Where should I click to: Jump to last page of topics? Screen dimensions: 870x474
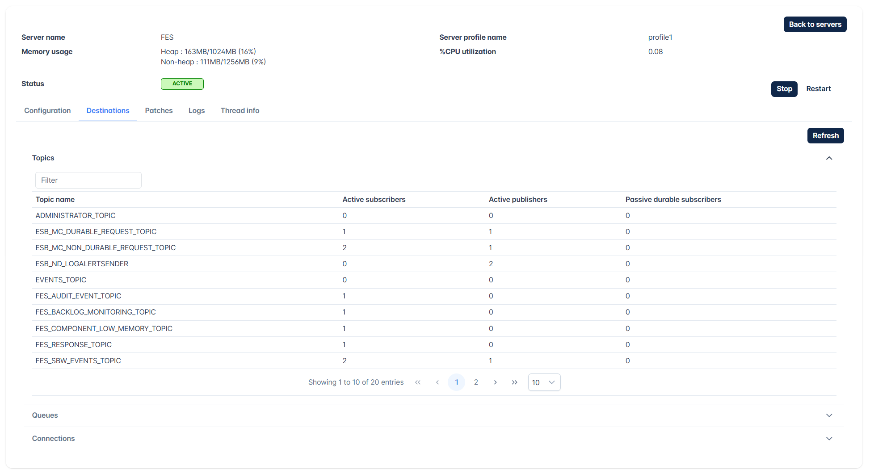tap(515, 382)
